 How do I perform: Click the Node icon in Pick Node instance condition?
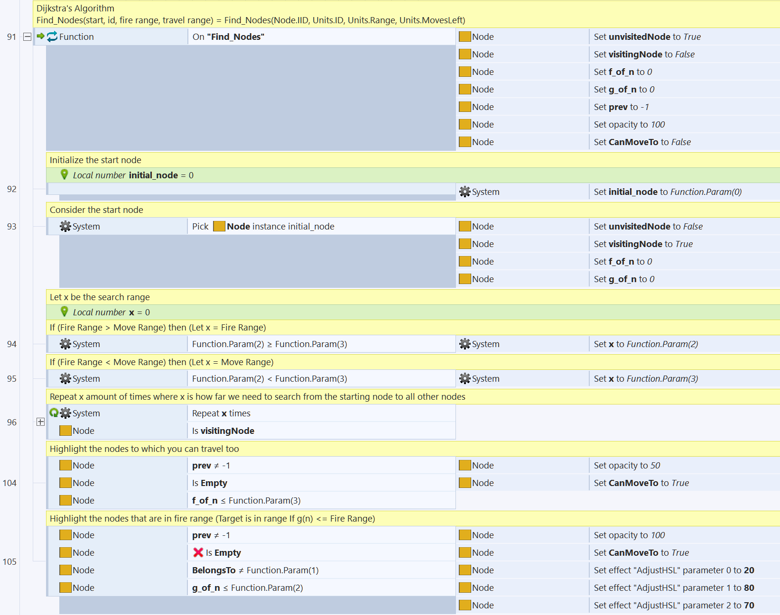coord(219,226)
